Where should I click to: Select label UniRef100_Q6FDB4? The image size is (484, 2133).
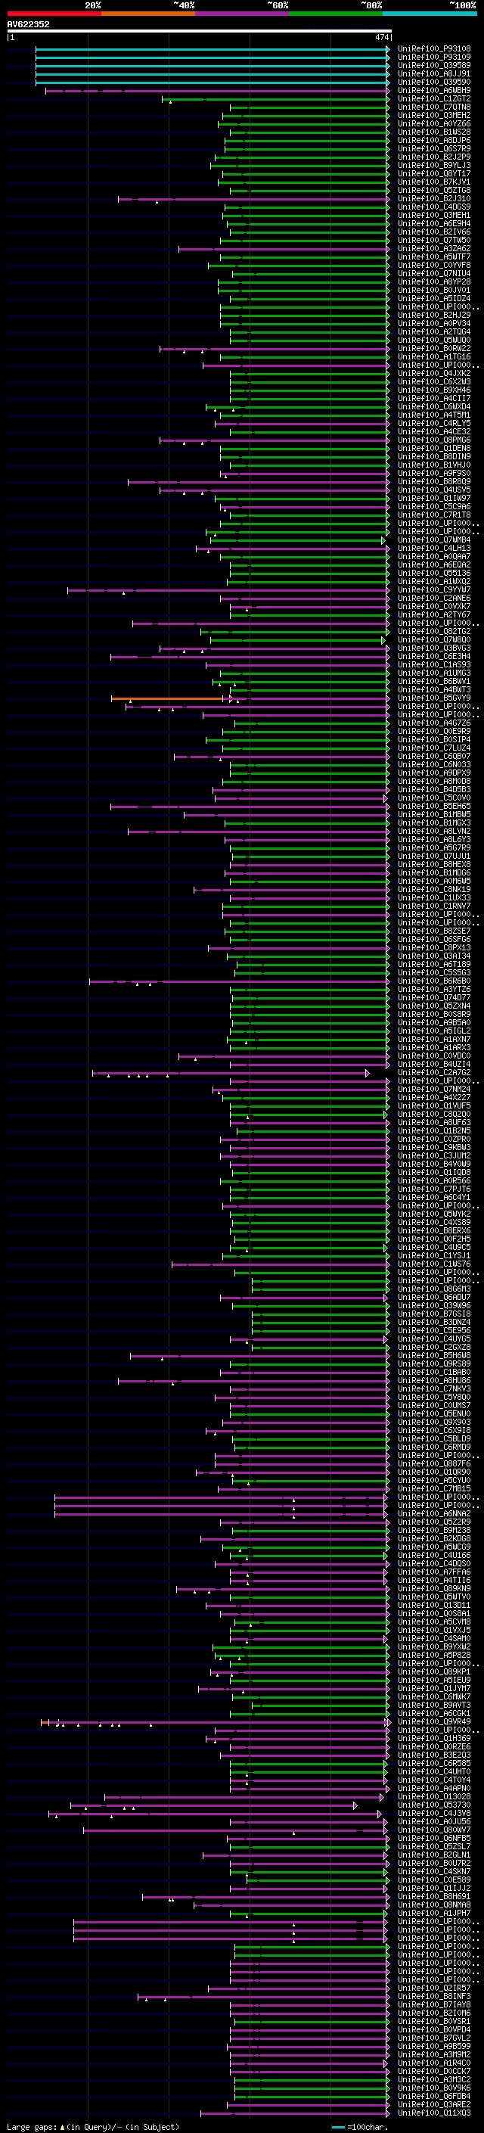[x=434, y=2096]
